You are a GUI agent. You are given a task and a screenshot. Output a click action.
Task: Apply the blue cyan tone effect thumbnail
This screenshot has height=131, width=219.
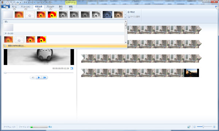(x=107, y=15)
